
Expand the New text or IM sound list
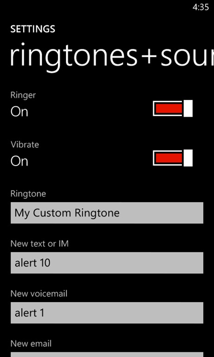point(107,263)
